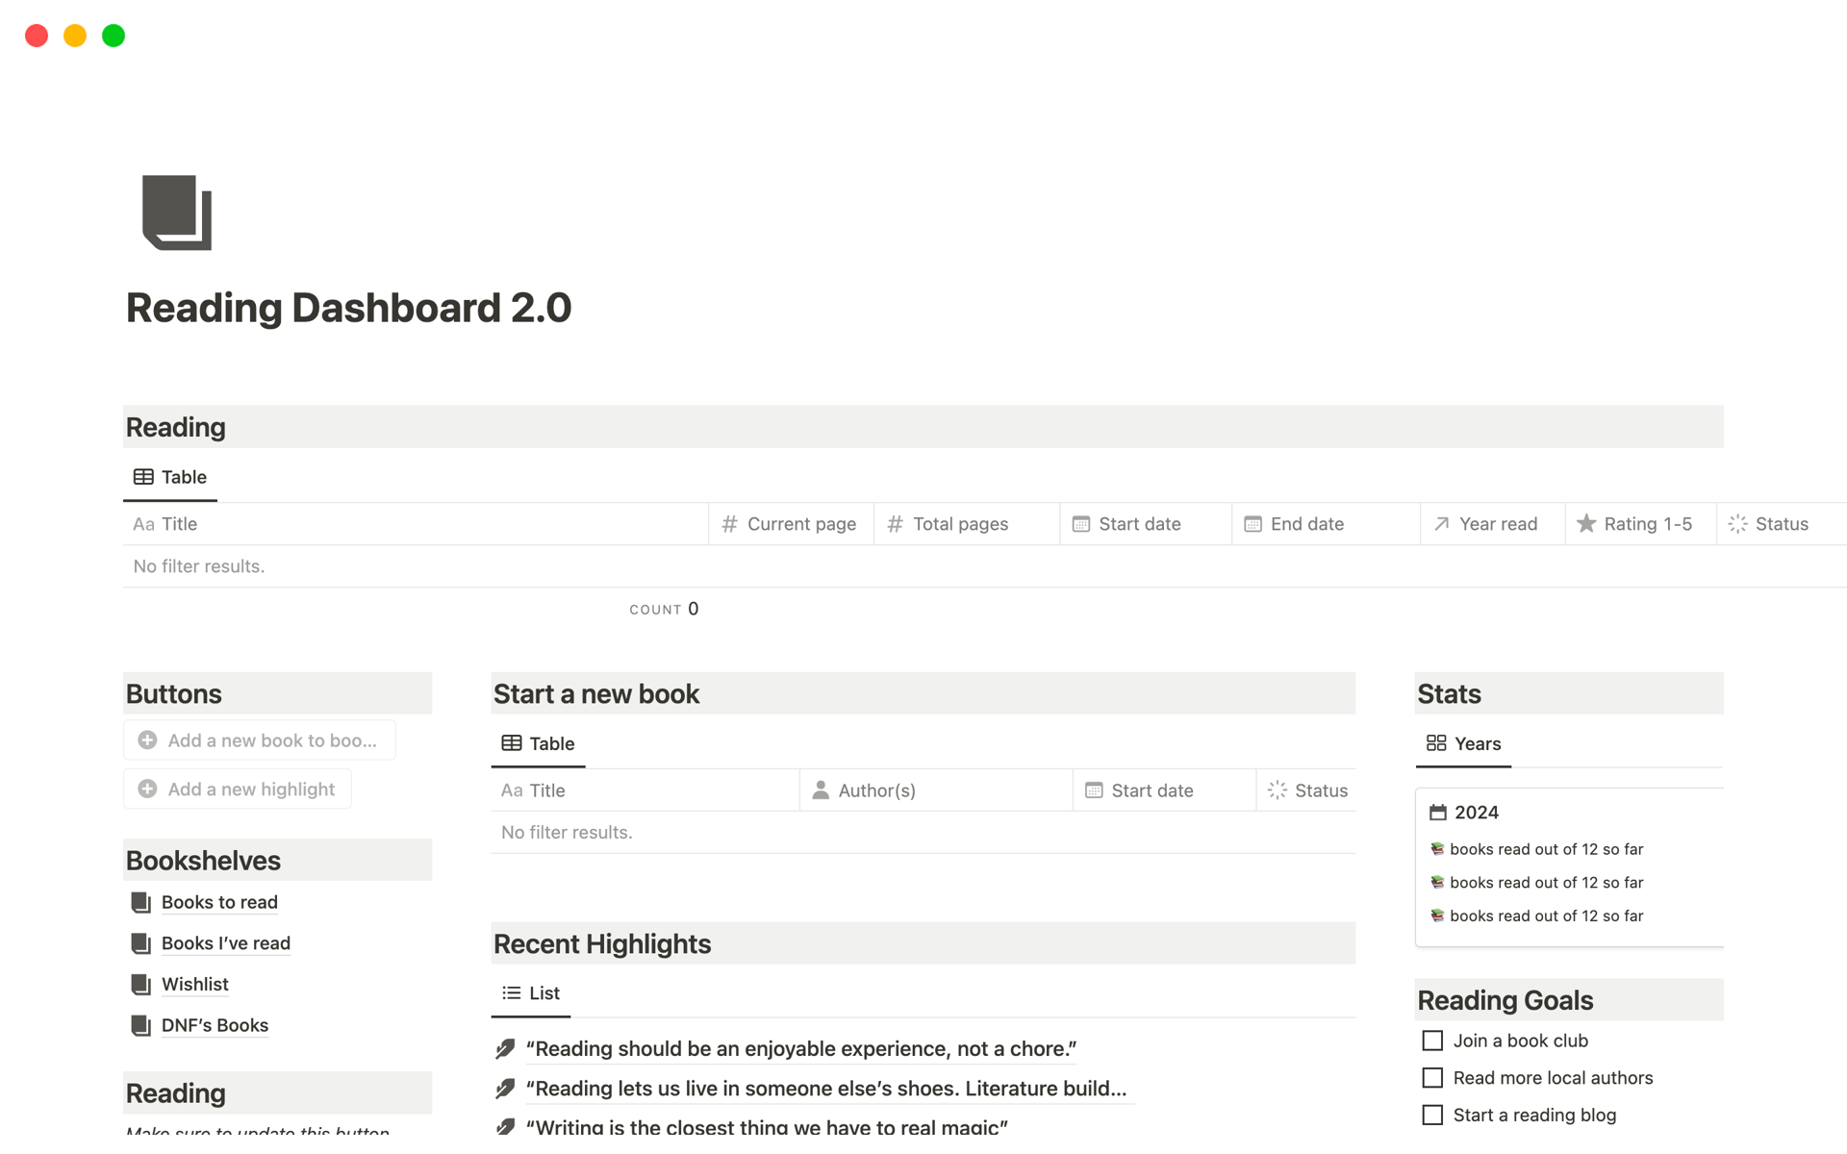Select the Years gallery tab in Stats
Screen dimensions: 1847x1154
tap(1463, 743)
